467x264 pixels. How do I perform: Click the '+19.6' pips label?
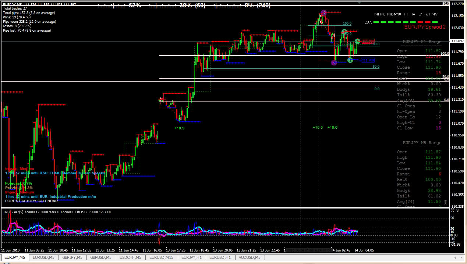pos(332,127)
